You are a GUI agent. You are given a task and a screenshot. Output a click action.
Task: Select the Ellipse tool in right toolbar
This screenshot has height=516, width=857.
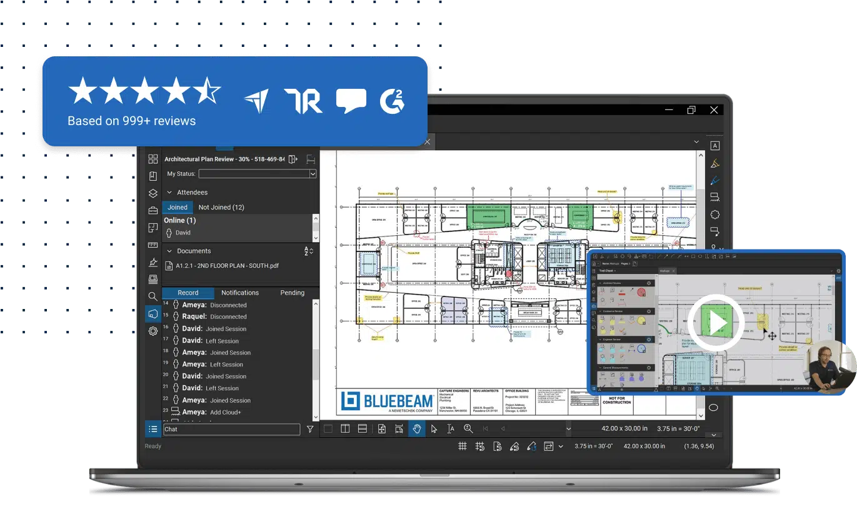click(713, 408)
